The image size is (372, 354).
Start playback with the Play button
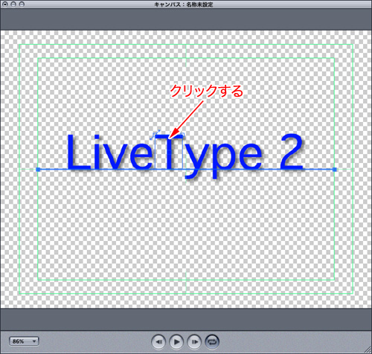pos(176,342)
